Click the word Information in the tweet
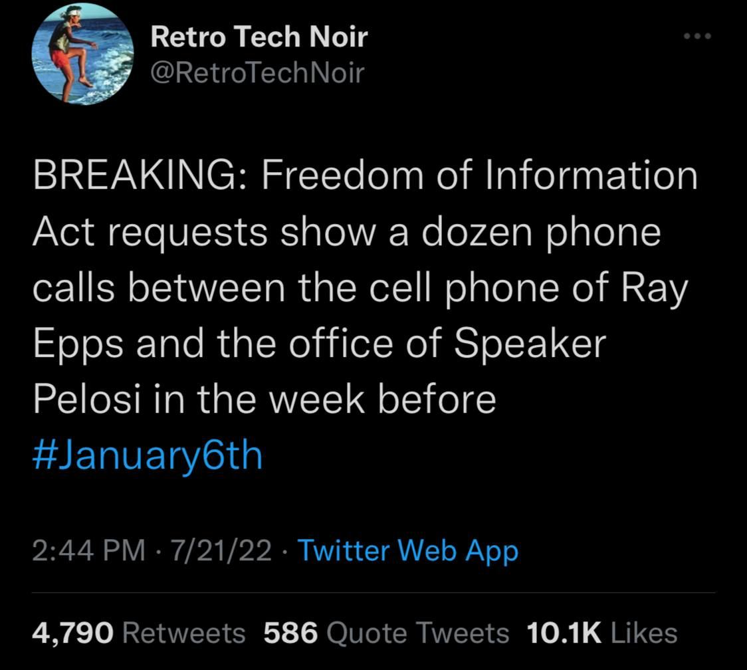747x670 pixels. (591, 175)
